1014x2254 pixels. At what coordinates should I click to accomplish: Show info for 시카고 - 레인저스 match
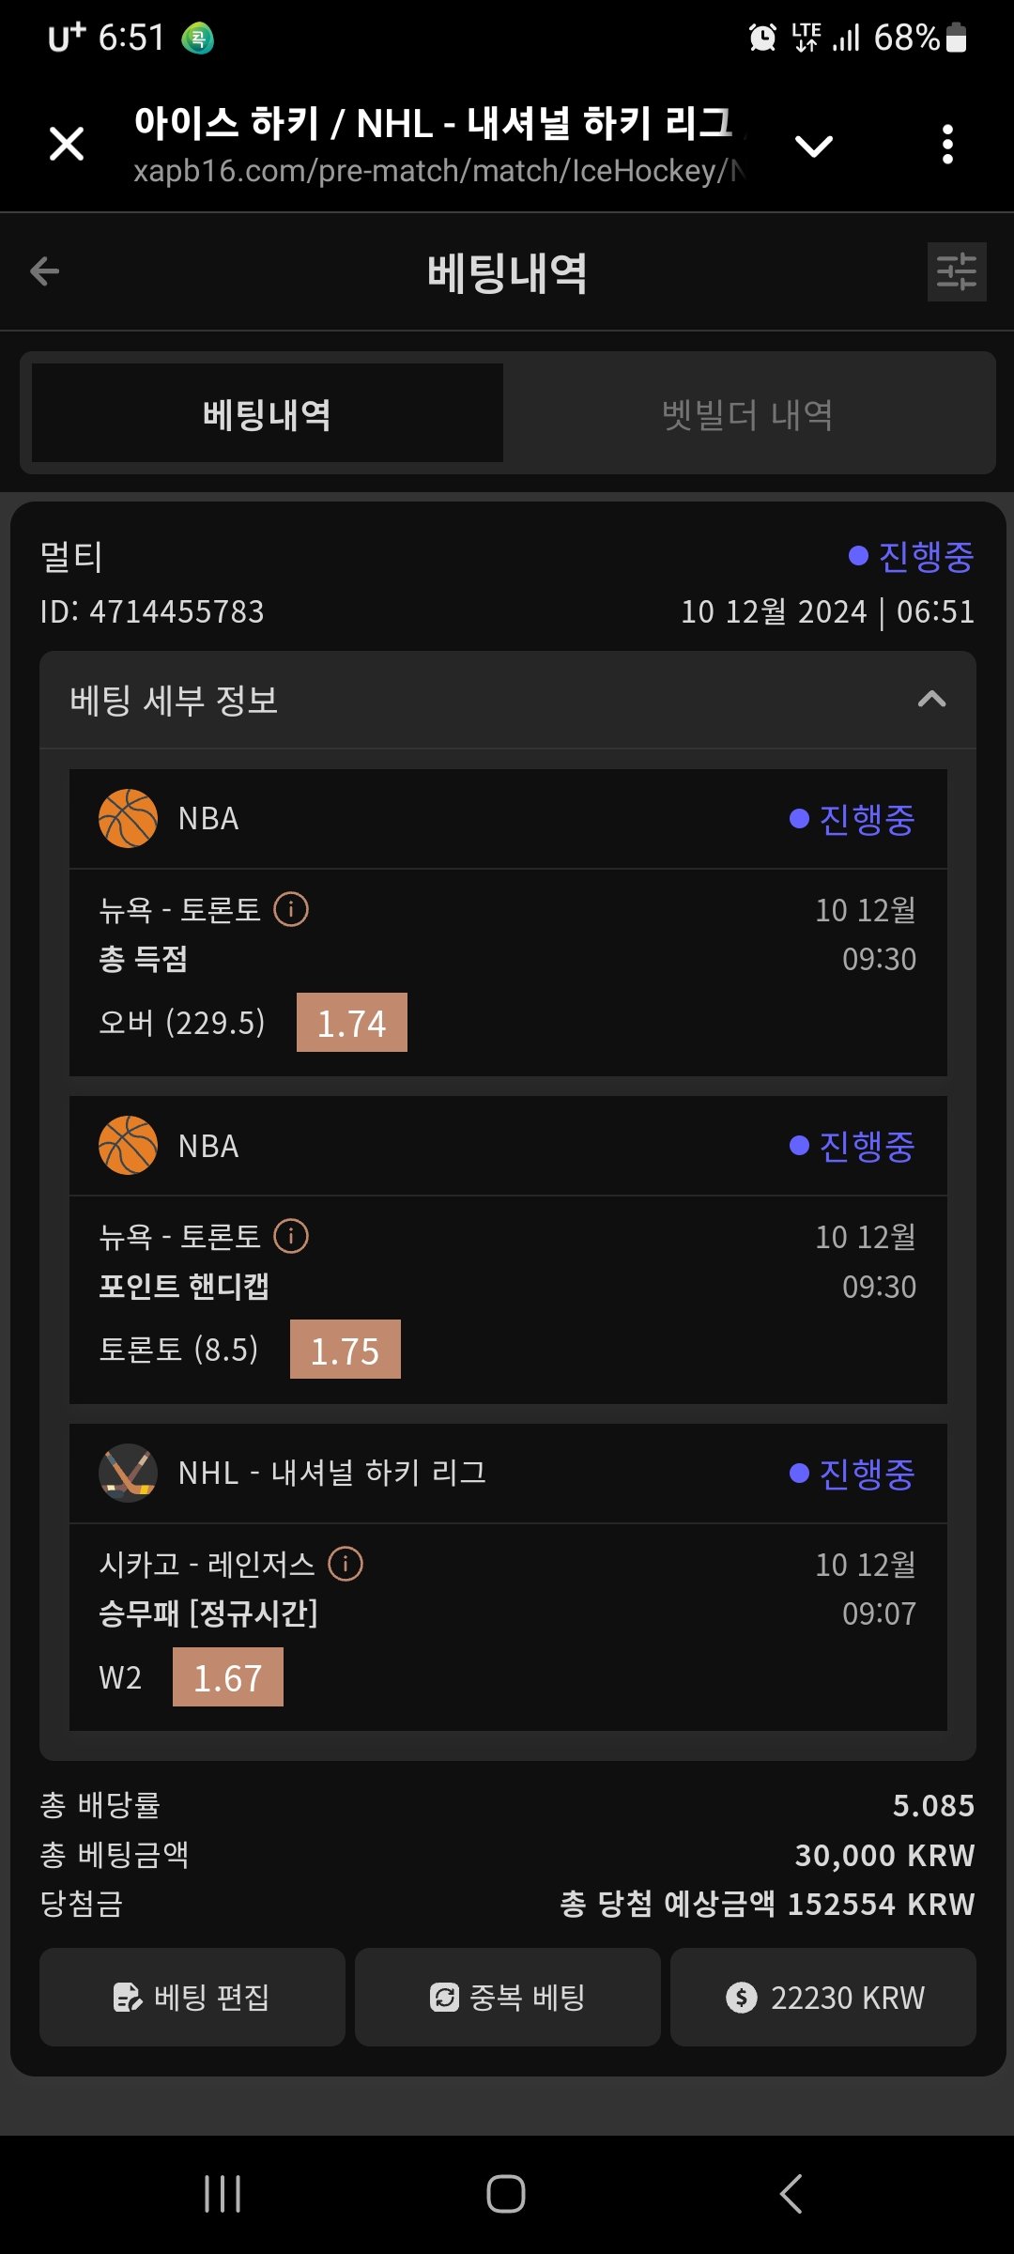(346, 1564)
